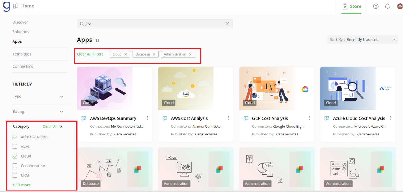Click the Home label in header
403x192 pixels.
[x=28, y=6]
